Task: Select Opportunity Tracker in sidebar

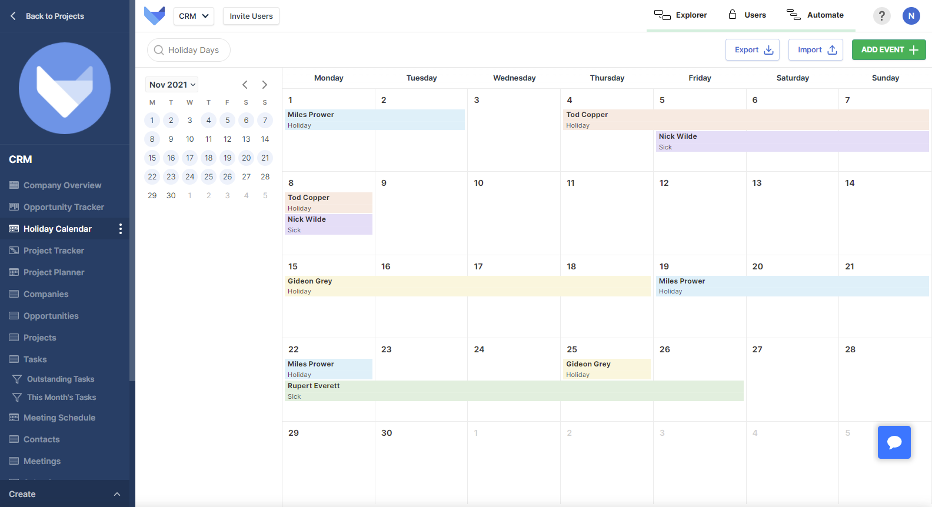Action: pyautogui.click(x=64, y=207)
